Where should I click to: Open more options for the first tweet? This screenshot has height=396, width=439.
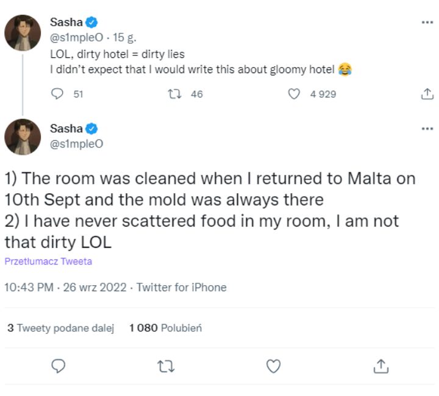coord(427,23)
